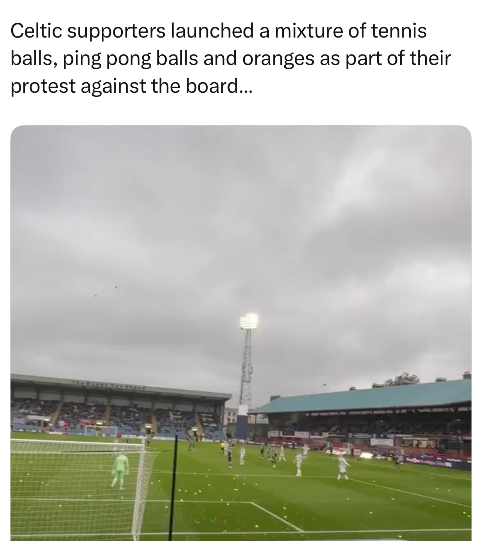Viewport: 482px width, 541px height.
Task: Click the word "oranges" in the tweet
Action: (x=278, y=59)
